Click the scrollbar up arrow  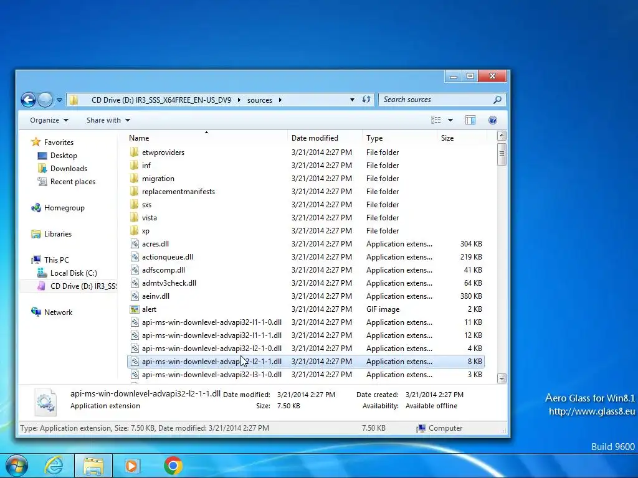(x=502, y=135)
